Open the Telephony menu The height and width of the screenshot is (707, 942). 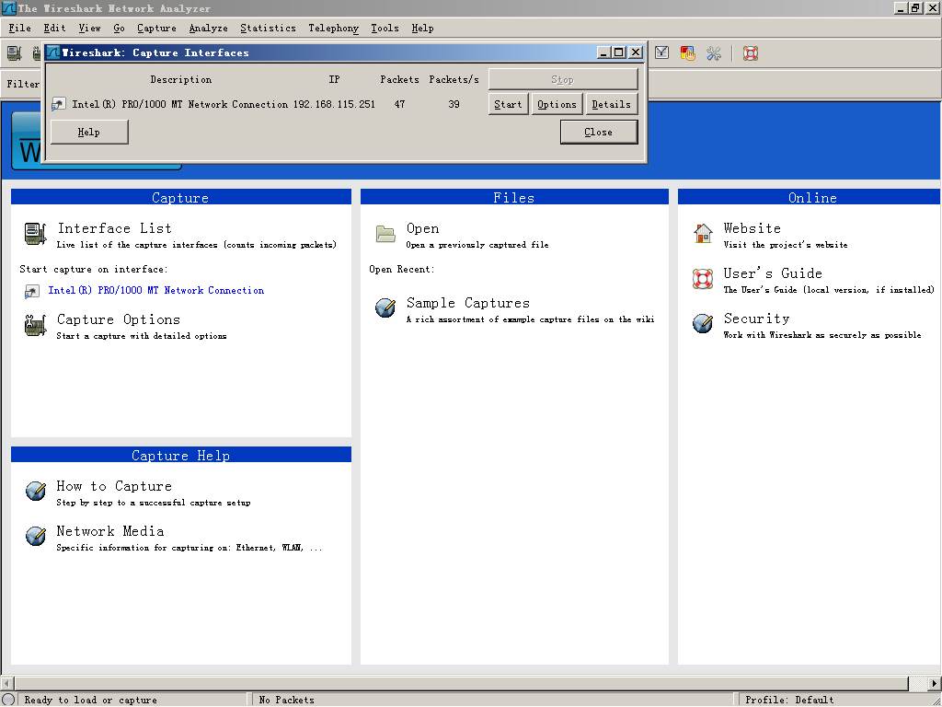pos(333,29)
